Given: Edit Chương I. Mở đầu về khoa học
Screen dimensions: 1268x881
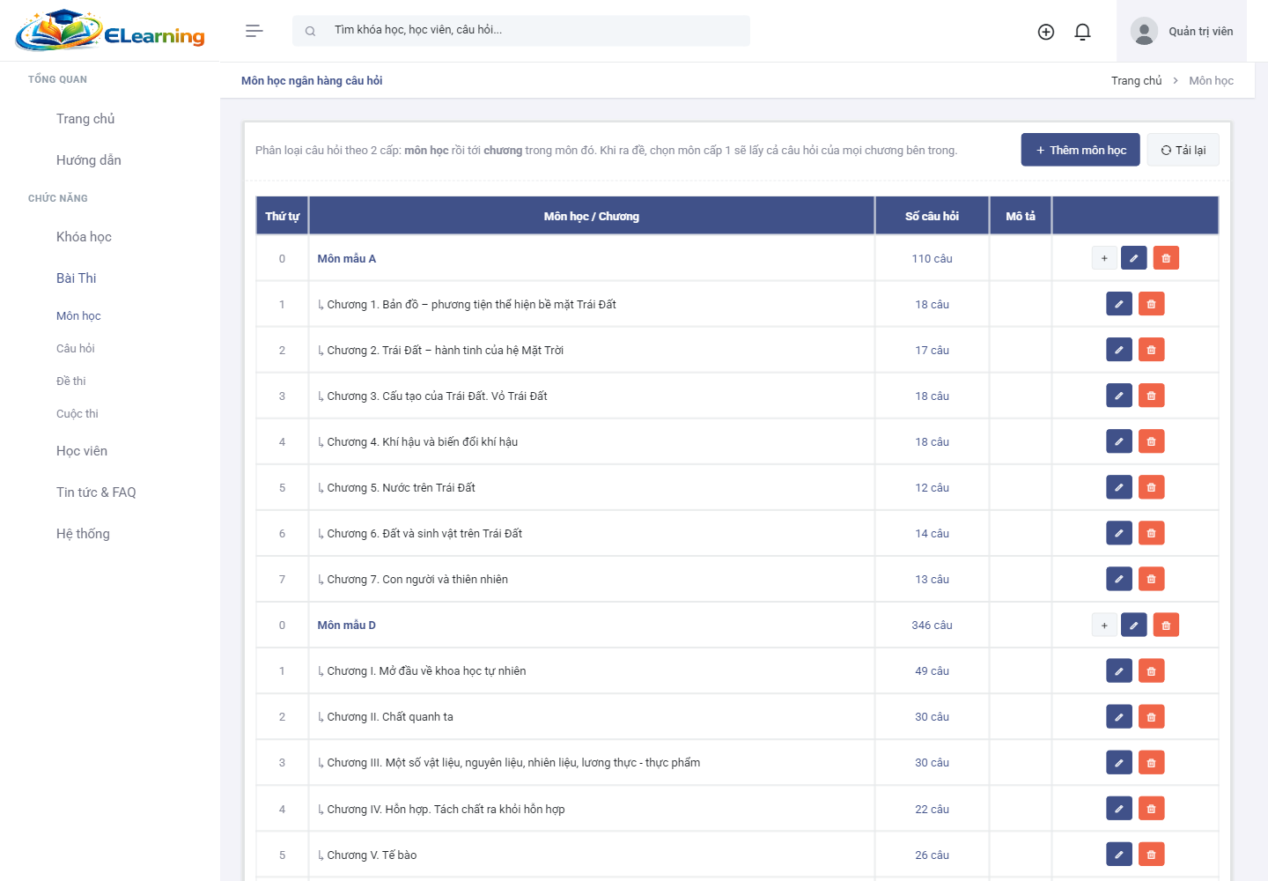Looking at the screenshot, I should pos(1119,670).
